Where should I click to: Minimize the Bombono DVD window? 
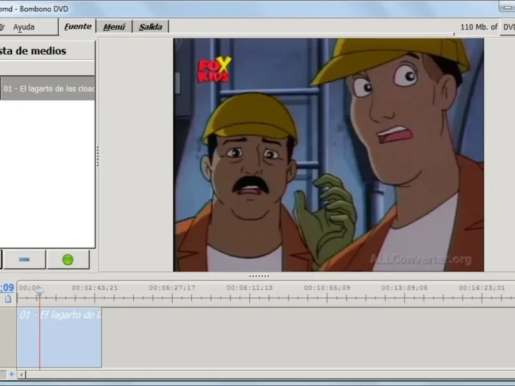coord(507,7)
